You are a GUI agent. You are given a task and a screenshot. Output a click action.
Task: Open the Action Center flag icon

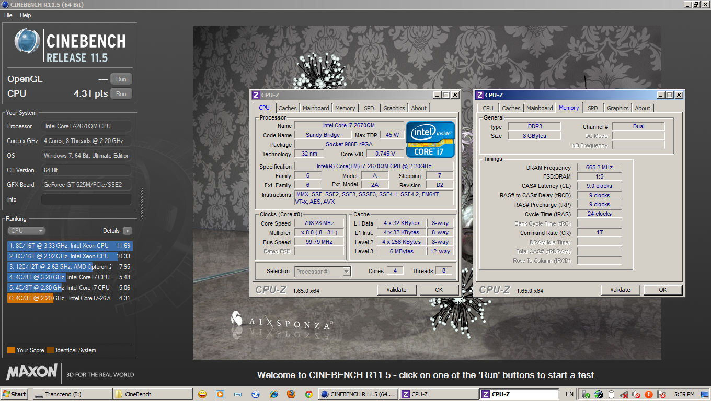[661, 394]
